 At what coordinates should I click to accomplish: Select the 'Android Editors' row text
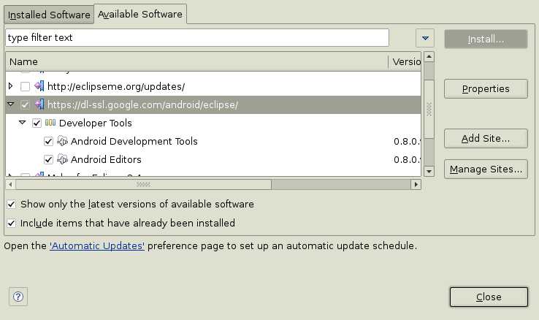[106, 159]
